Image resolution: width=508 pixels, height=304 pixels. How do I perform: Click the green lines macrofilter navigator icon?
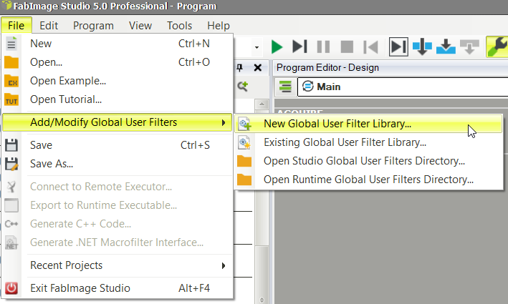click(285, 87)
